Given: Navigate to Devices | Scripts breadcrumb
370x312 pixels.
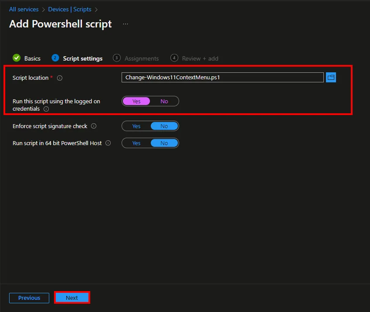Looking at the screenshot, I should 70,9.
